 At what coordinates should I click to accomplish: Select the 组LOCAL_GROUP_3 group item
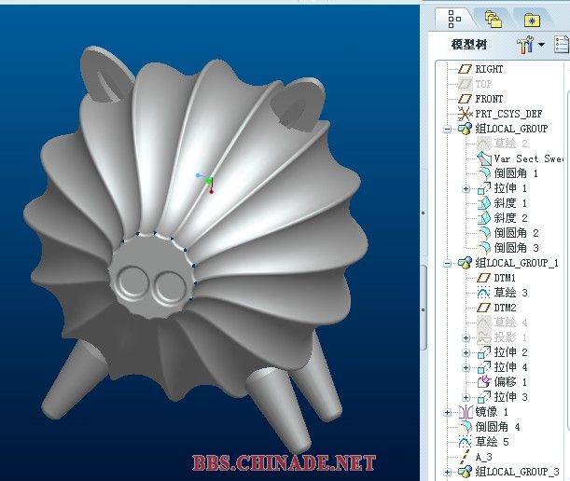coord(508,472)
